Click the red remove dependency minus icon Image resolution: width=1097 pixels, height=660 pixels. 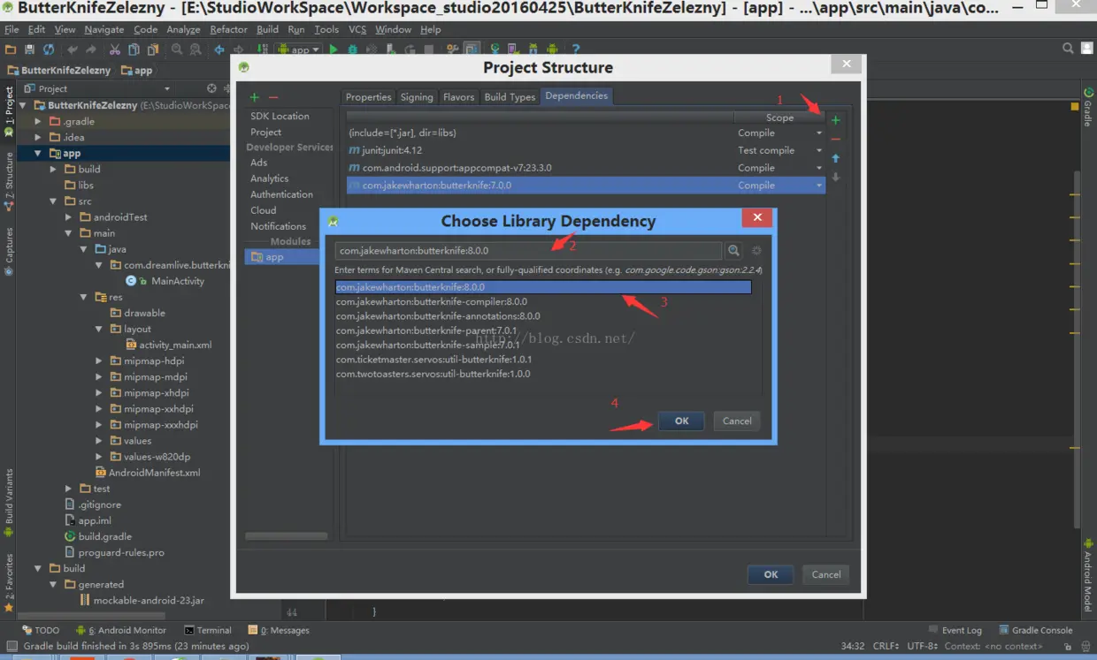tap(835, 140)
